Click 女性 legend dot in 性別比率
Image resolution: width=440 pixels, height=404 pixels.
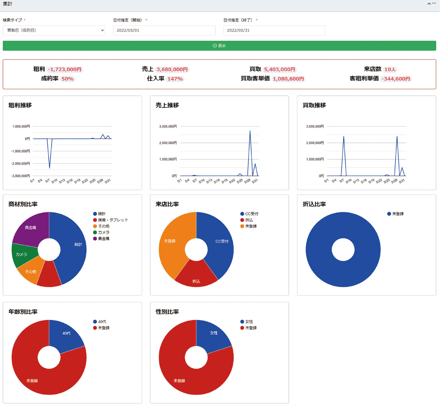(x=242, y=322)
